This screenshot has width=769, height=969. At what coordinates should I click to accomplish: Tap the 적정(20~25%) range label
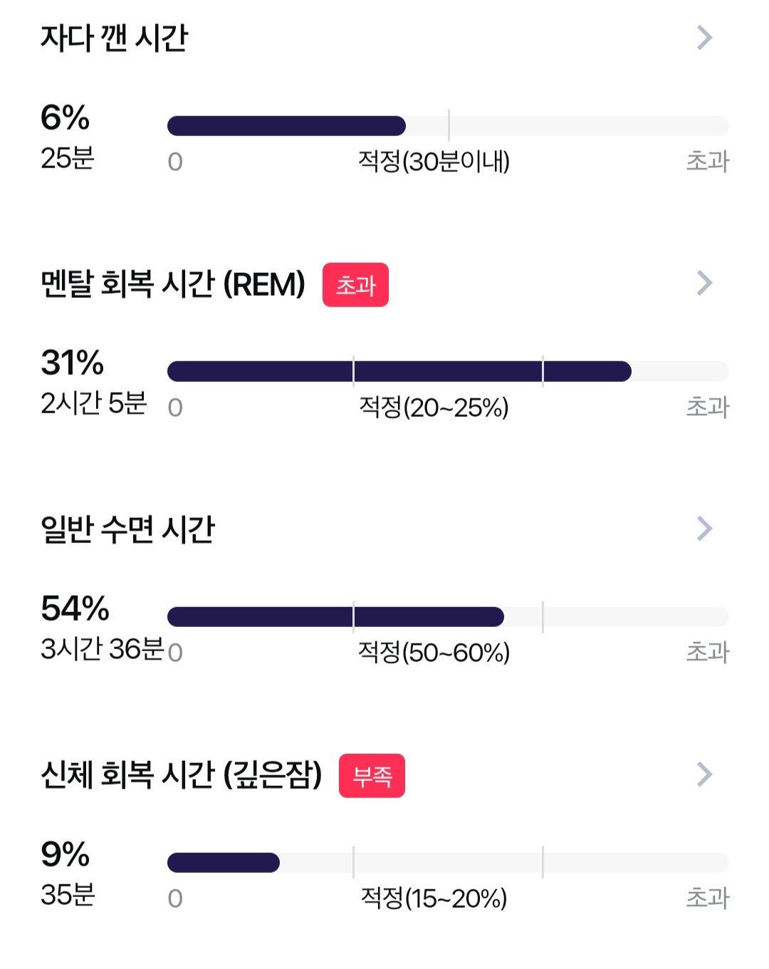[434, 408]
